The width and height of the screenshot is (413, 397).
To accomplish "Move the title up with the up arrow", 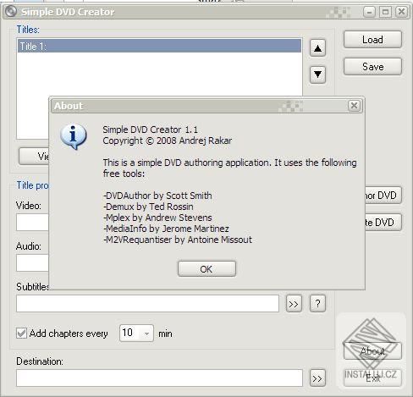I will pyautogui.click(x=317, y=48).
